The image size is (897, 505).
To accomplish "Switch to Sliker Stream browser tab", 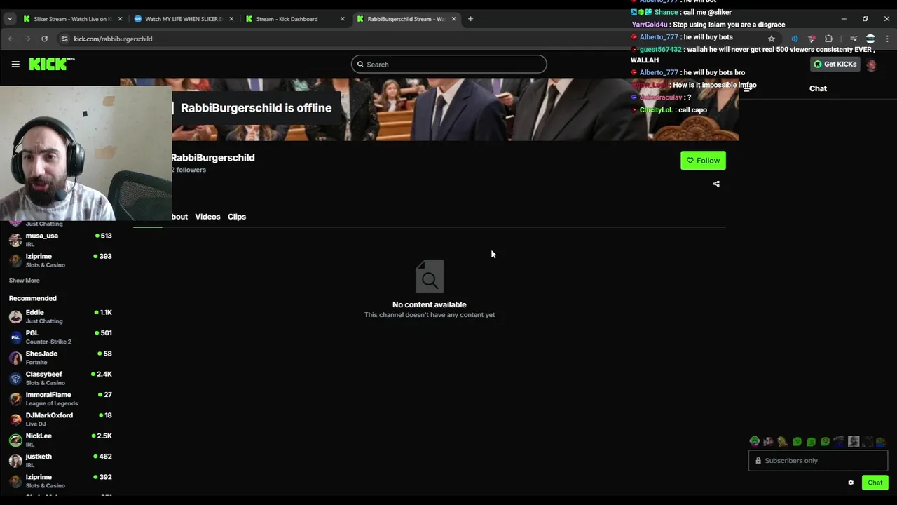I will pos(72,19).
